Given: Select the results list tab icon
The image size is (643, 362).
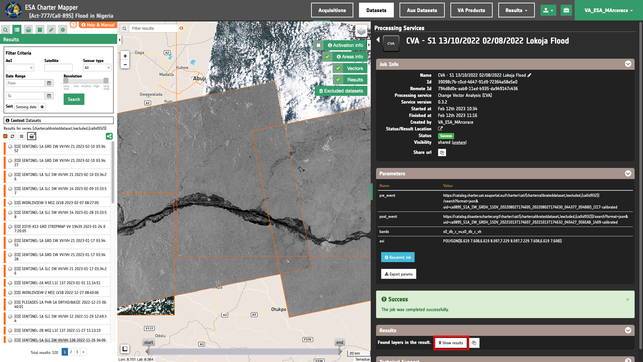Looking at the screenshot, I should click(17, 30).
